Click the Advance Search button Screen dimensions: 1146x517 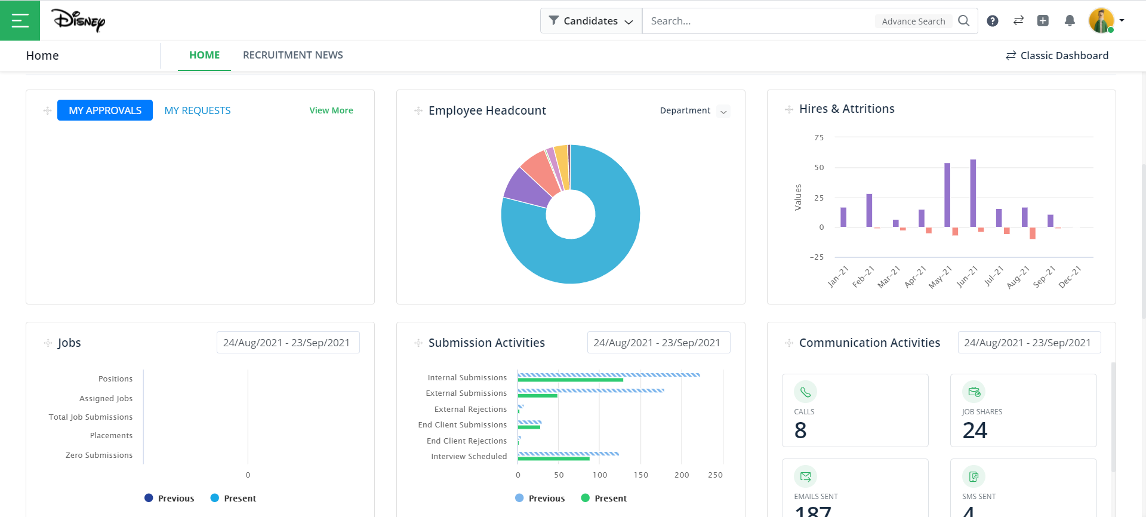click(913, 21)
